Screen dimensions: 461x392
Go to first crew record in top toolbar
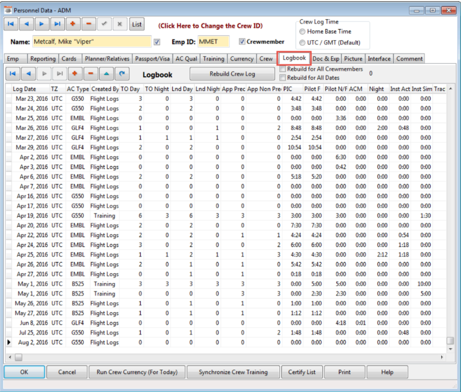tap(11, 24)
